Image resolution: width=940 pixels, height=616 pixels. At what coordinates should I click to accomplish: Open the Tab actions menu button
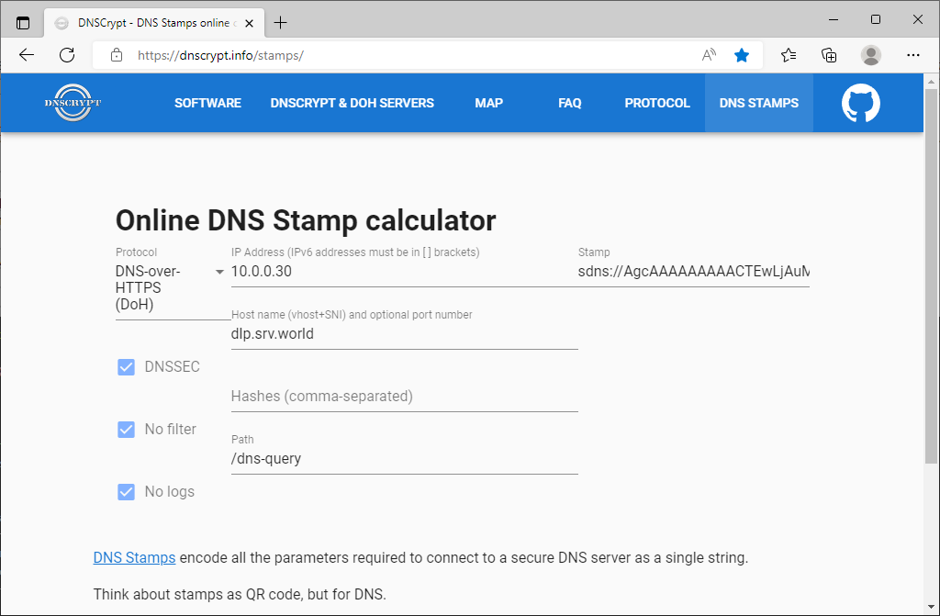23,23
